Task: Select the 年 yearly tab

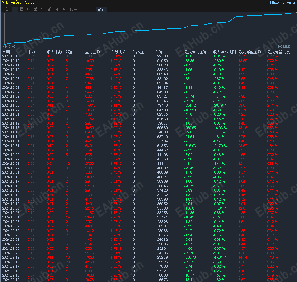Action: pos(42,9)
